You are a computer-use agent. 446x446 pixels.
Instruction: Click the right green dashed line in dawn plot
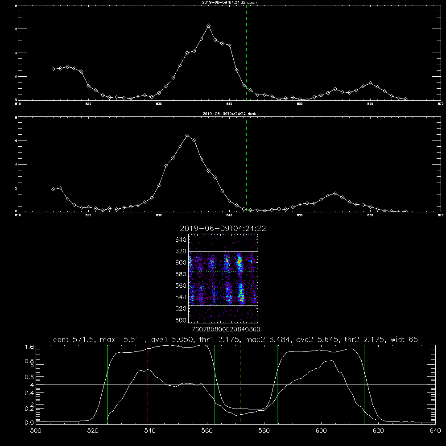click(246, 53)
